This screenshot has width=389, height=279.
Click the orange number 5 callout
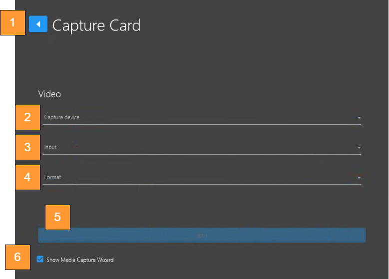[x=57, y=217]
